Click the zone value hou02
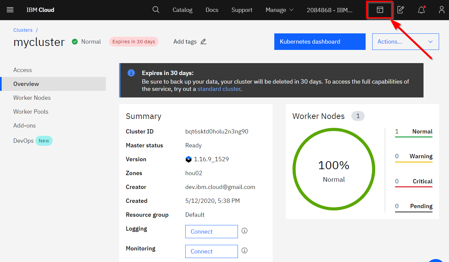Screen dimensions: 449x262 pyautogui.click(x=194, y=173)
